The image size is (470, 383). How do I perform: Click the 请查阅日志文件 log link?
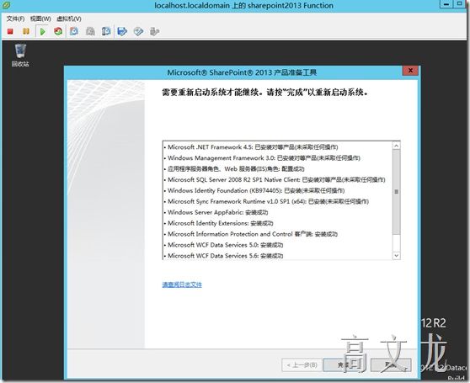[182, 285]
